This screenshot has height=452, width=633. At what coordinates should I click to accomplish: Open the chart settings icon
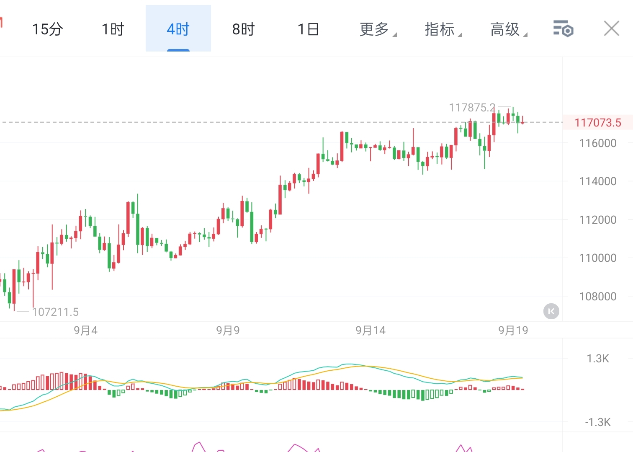click(563, 29)
